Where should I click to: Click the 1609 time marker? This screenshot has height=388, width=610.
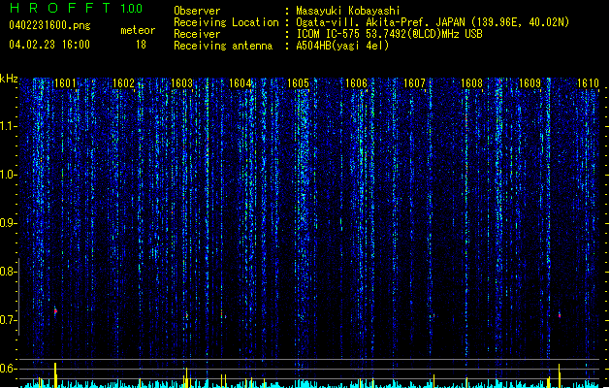530,83
